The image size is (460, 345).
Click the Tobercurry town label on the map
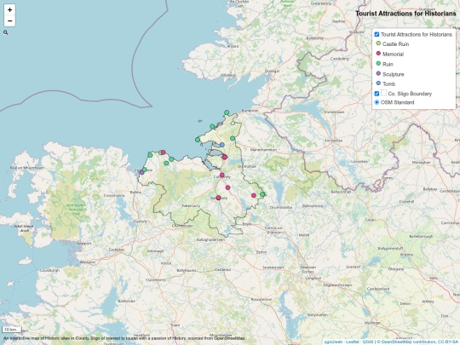point(191,206)
